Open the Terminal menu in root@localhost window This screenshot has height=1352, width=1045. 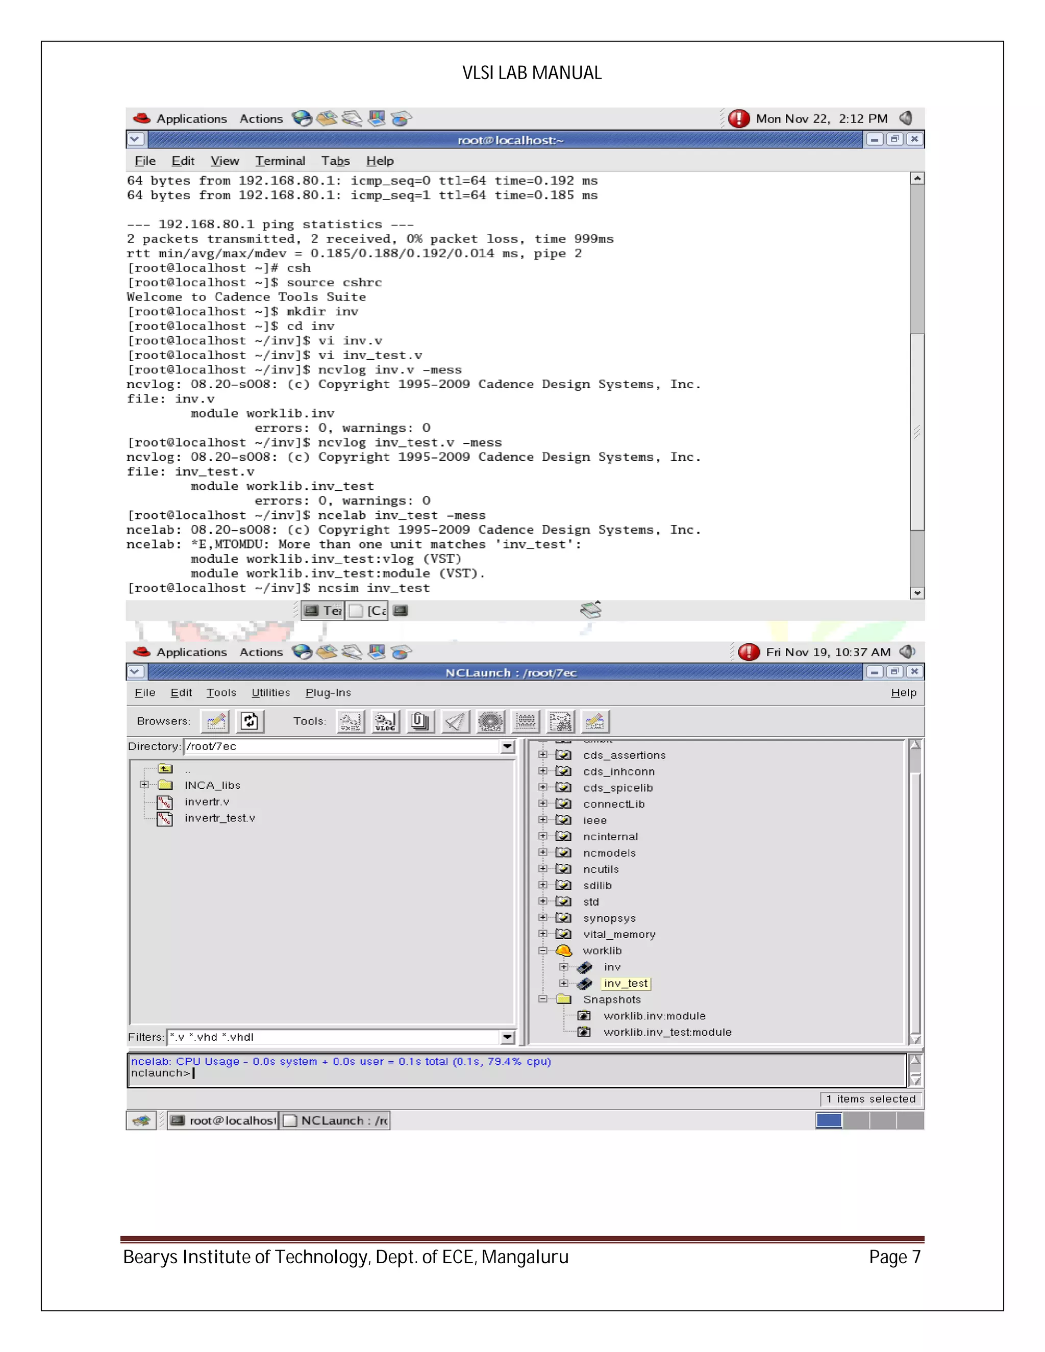(x=280, y=161)
